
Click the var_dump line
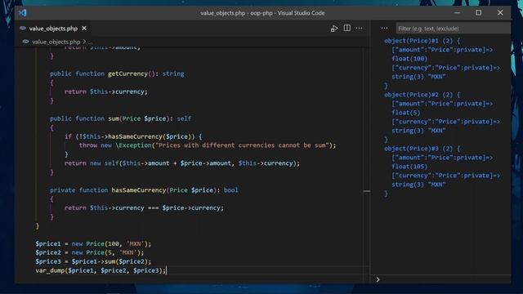pos(101,270)
